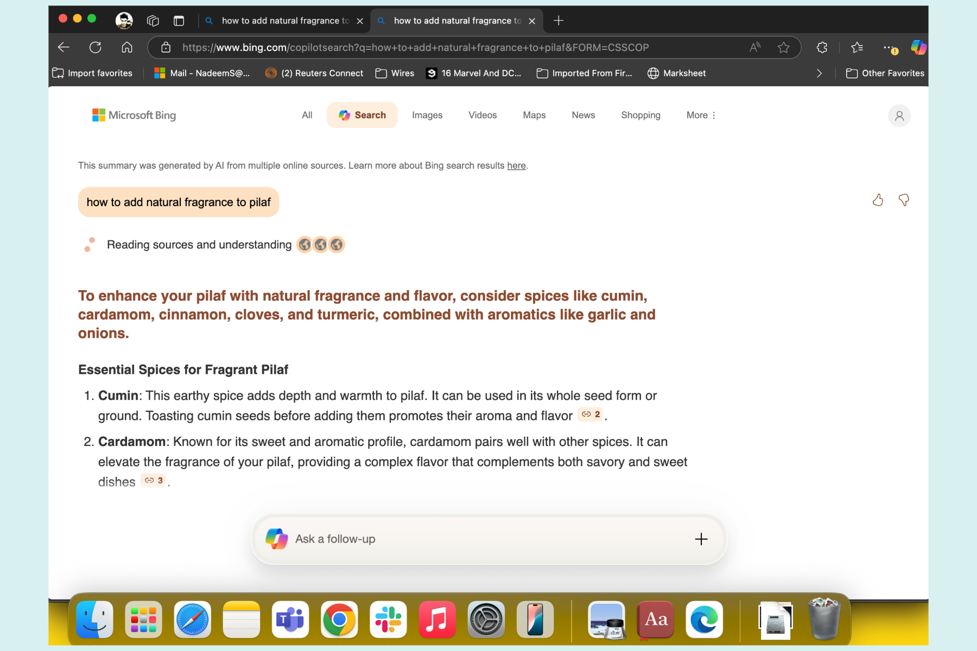Switch to the Images tab
This screenshot has height=651, width=977.
(x=427, y=115)
